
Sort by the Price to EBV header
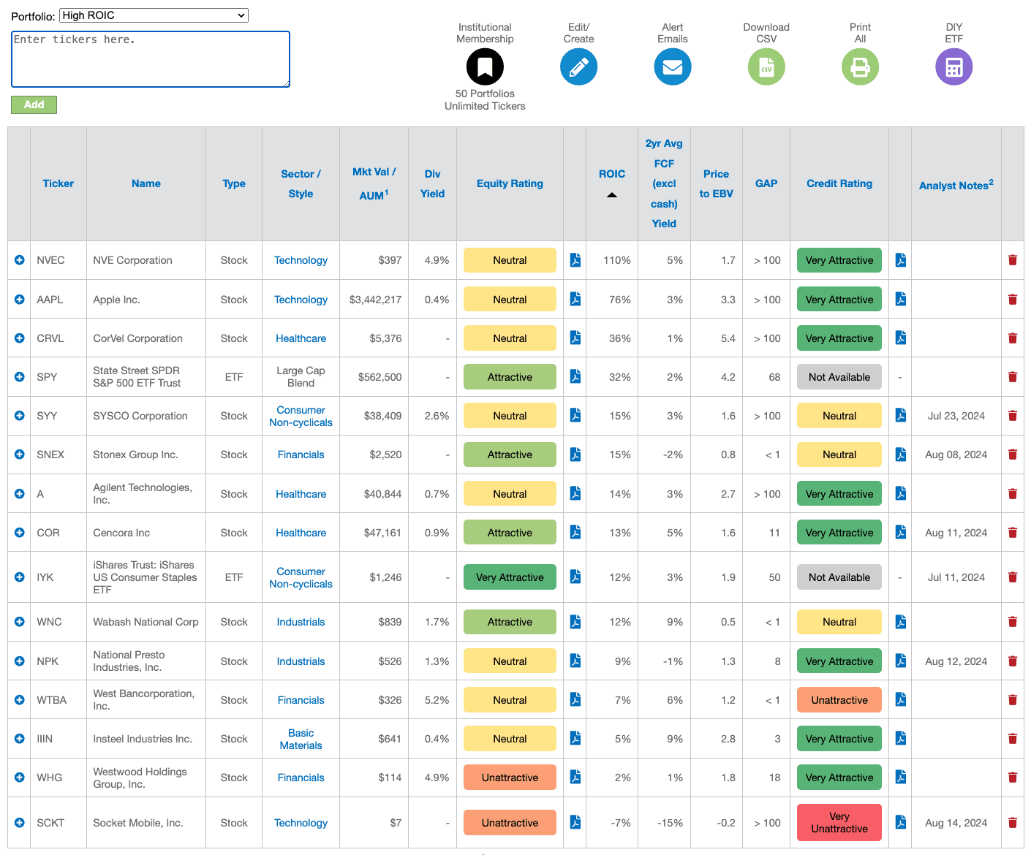(x=716, y=183)
